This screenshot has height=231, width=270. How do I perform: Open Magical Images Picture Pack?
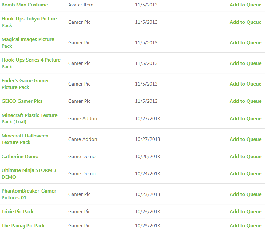28,42
